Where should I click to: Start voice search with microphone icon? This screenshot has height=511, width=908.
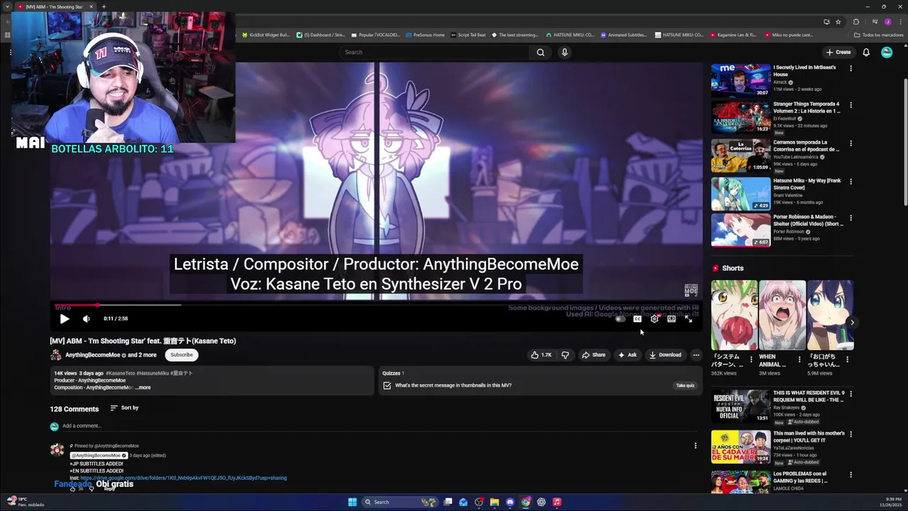[565, 52]
